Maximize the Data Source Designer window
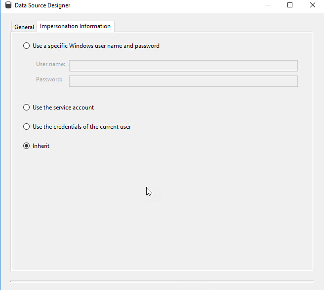 [290, 5]
